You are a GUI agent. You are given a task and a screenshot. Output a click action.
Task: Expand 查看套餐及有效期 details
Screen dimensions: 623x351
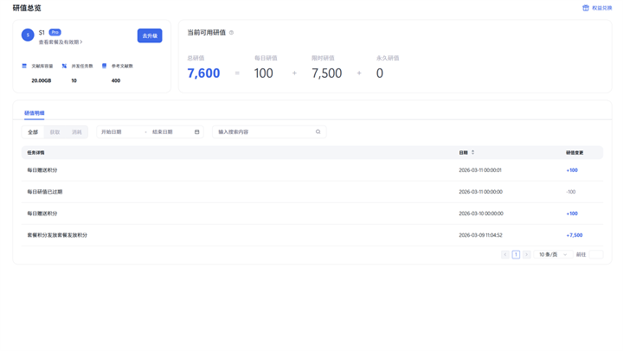pos(61,42)
